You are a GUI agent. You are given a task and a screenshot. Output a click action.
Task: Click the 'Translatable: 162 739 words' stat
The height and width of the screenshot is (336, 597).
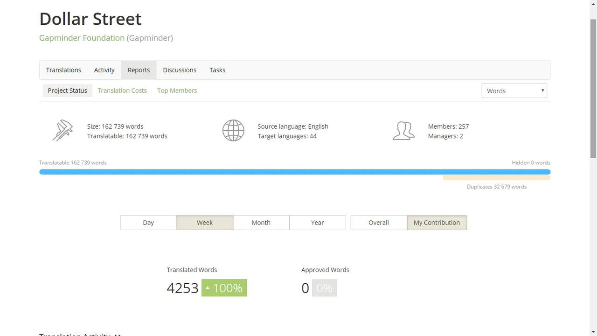[127, 136]
